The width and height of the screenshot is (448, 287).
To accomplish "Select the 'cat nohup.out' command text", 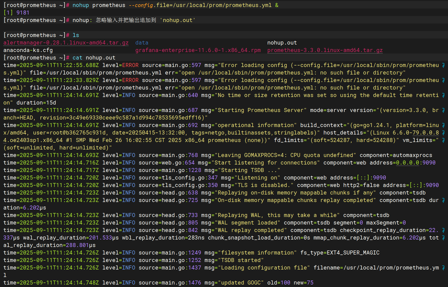I will point(94,58).
